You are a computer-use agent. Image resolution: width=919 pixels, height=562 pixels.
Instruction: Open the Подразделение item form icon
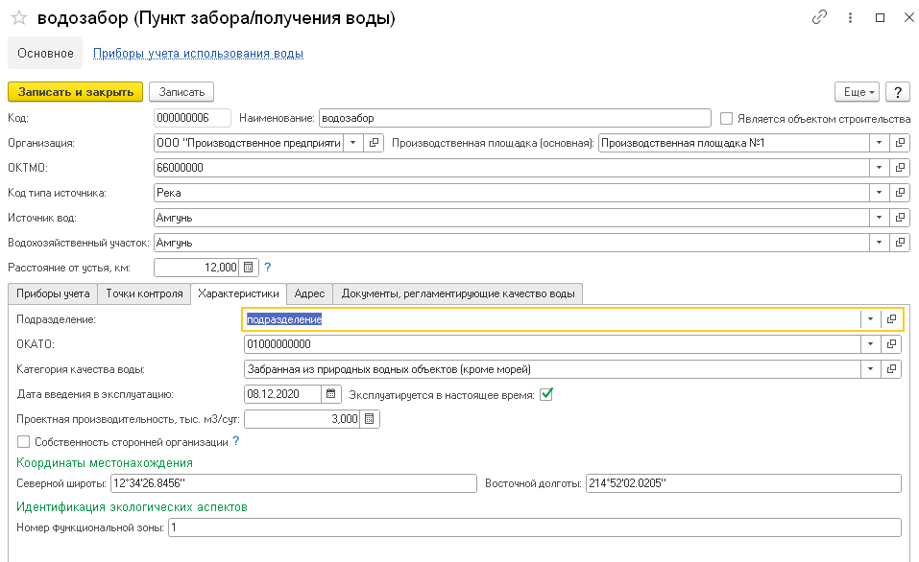click(892, 319)
